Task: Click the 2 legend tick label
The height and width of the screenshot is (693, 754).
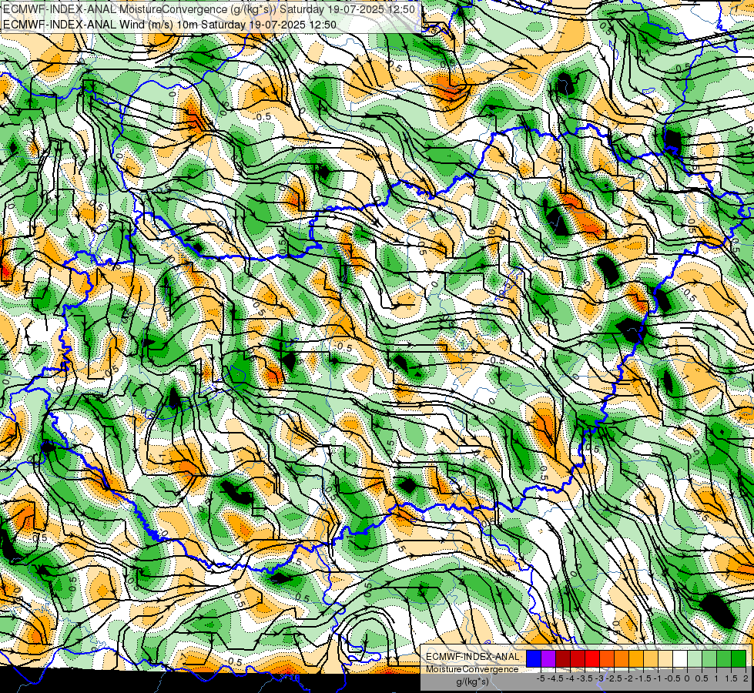Action: (746, 678)
